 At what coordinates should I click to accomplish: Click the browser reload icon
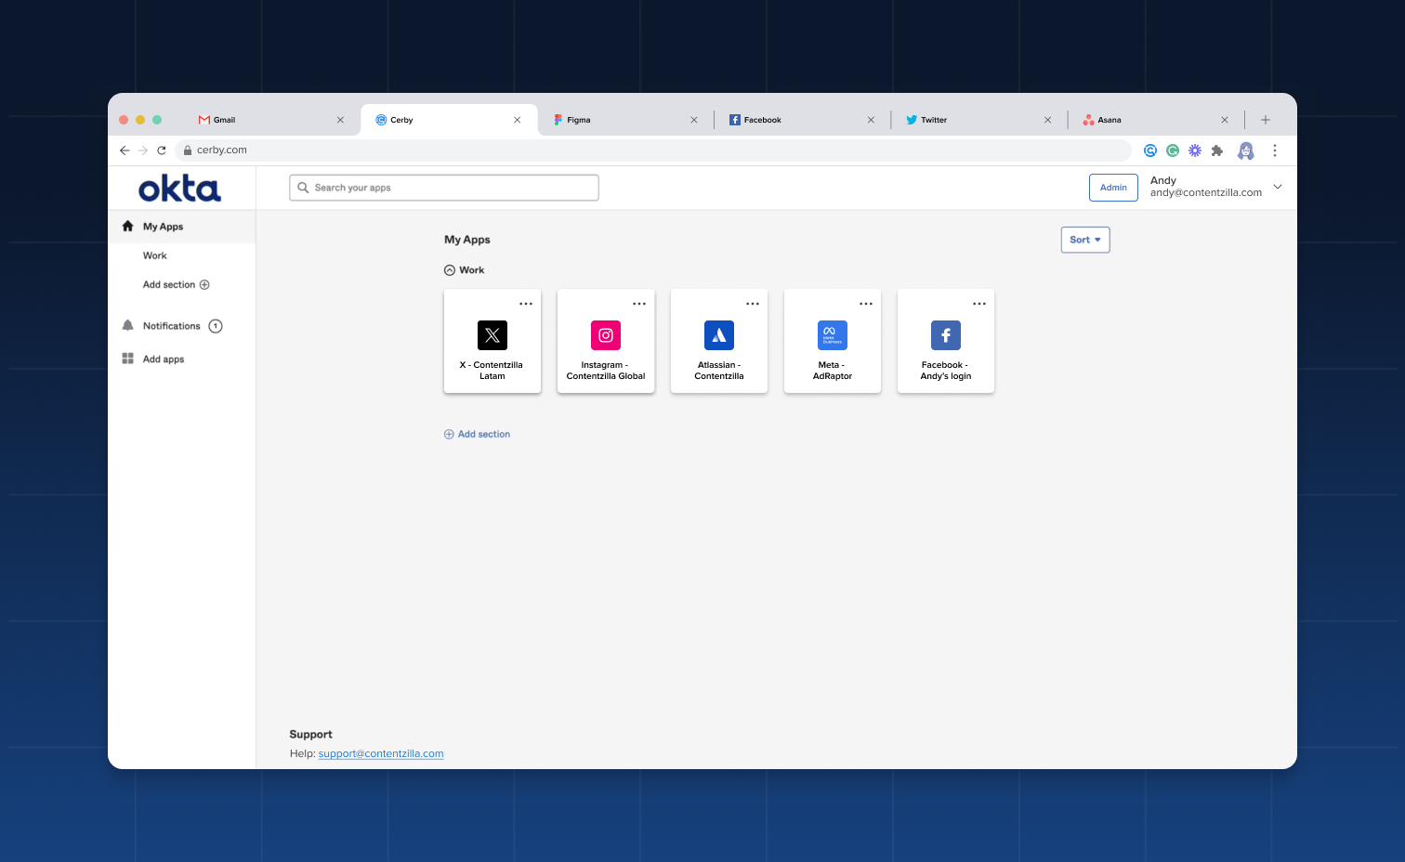tap(162, 150)
